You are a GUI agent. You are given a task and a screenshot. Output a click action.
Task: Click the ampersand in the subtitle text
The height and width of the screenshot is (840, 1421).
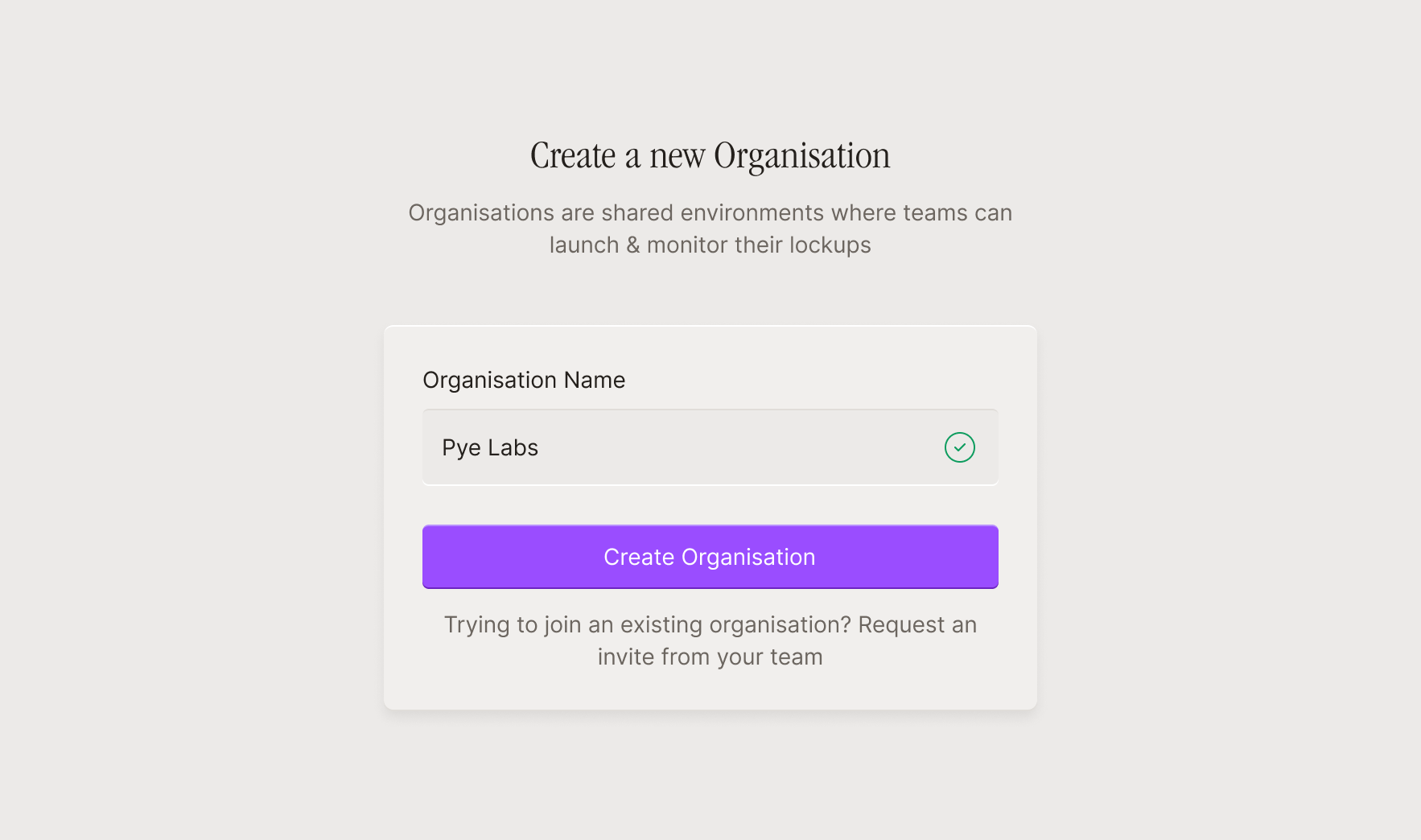coord(633,245)
